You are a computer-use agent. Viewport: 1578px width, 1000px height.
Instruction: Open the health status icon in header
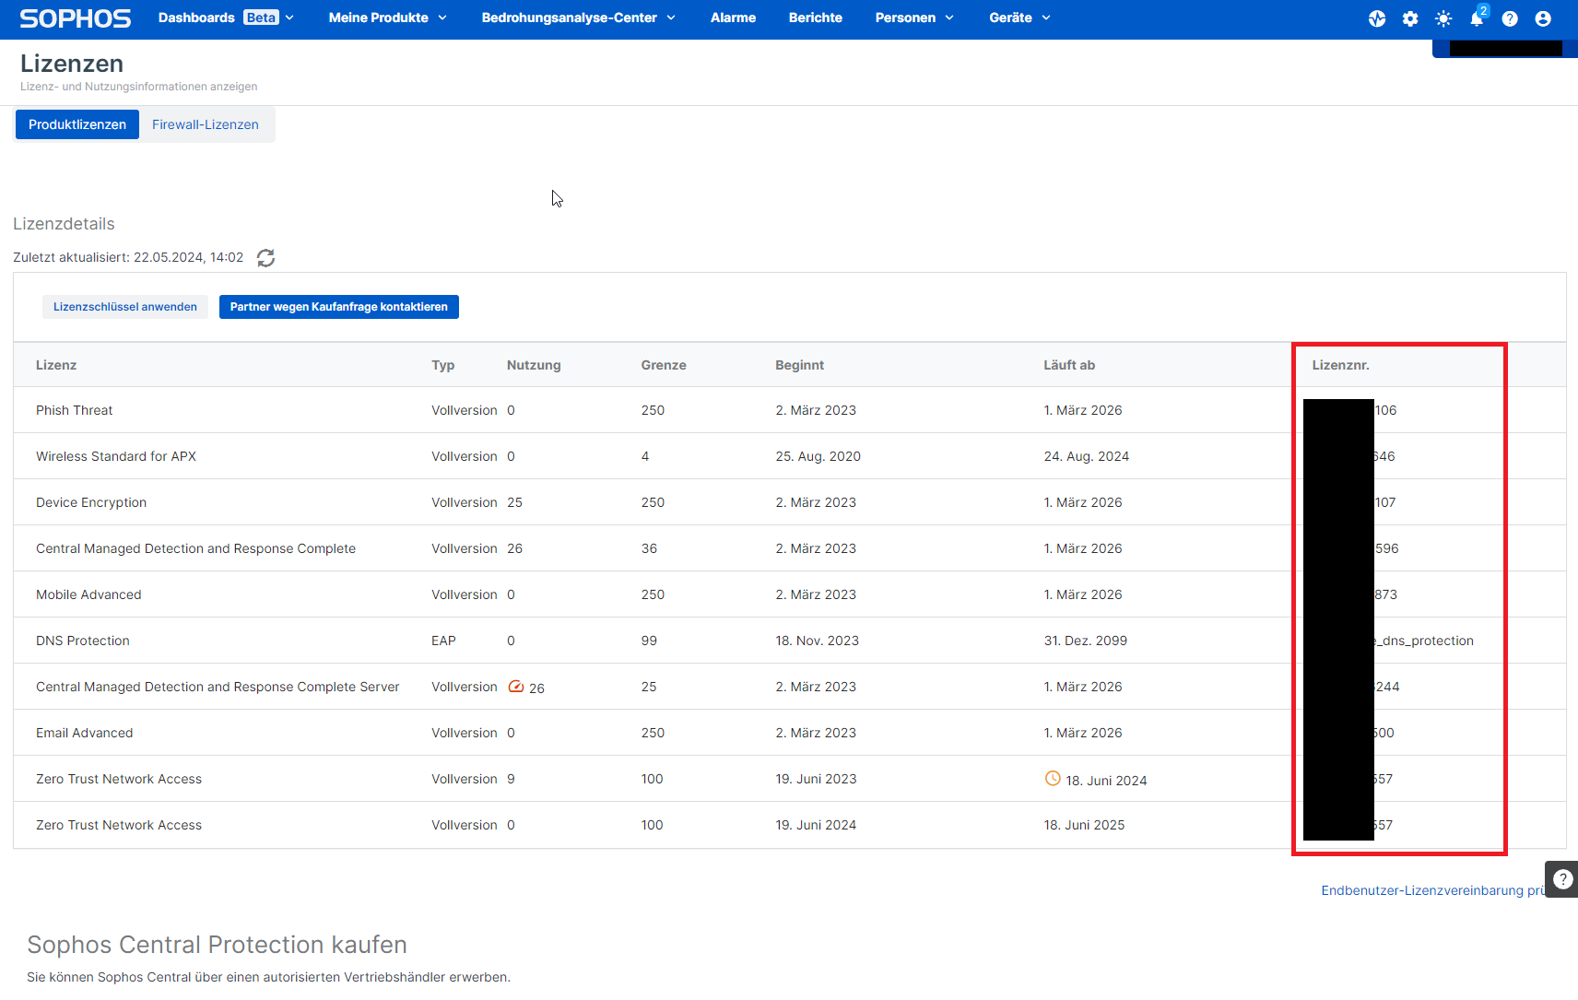[1377, 18]
